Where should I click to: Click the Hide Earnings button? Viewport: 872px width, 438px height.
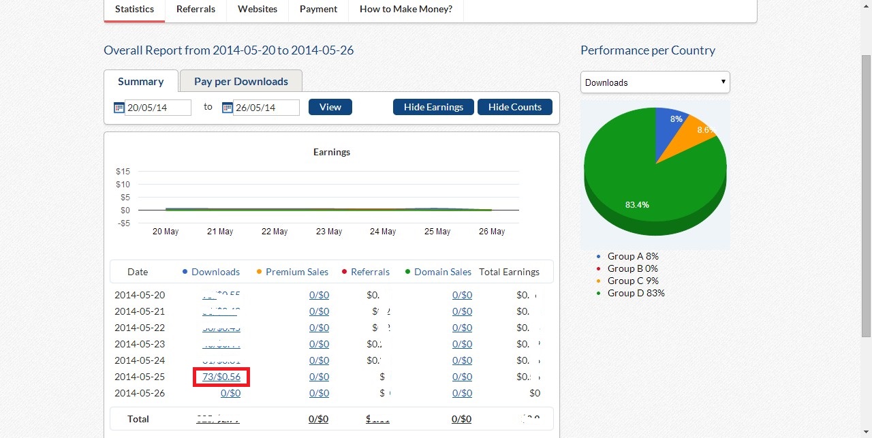coord(433,107)
